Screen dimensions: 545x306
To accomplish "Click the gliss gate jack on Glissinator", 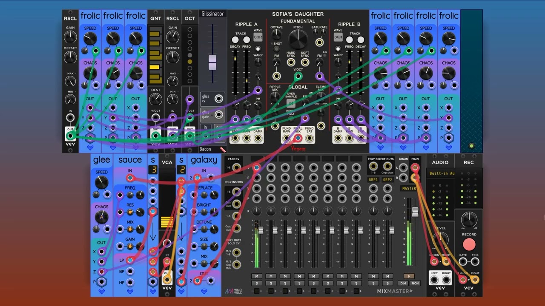I will [x=219, y=114].
